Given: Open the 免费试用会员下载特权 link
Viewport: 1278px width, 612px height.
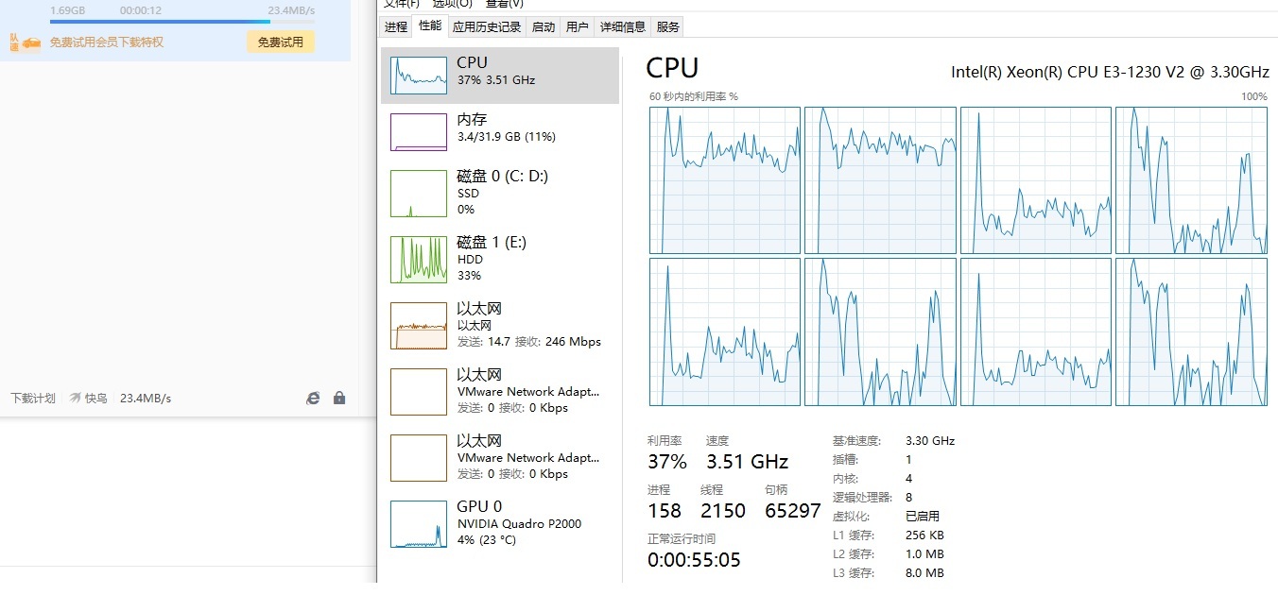Looking at the screenshot, I should click(107, 42).
